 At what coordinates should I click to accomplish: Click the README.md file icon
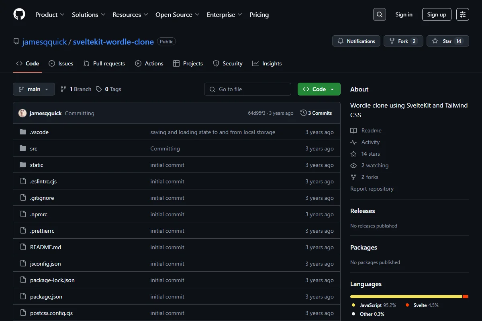[23, 247]
